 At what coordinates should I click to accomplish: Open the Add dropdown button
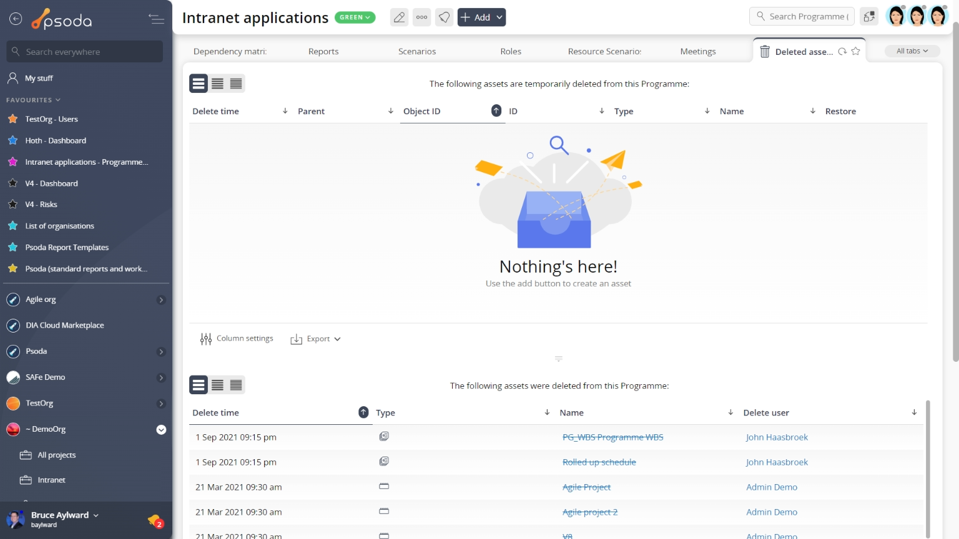[481, 17]
